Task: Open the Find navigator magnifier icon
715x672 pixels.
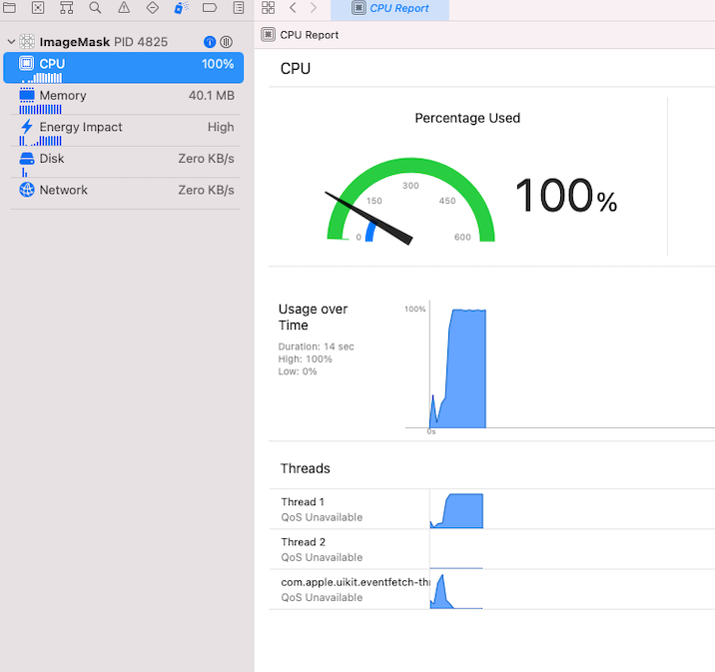Action: (95, 7)
